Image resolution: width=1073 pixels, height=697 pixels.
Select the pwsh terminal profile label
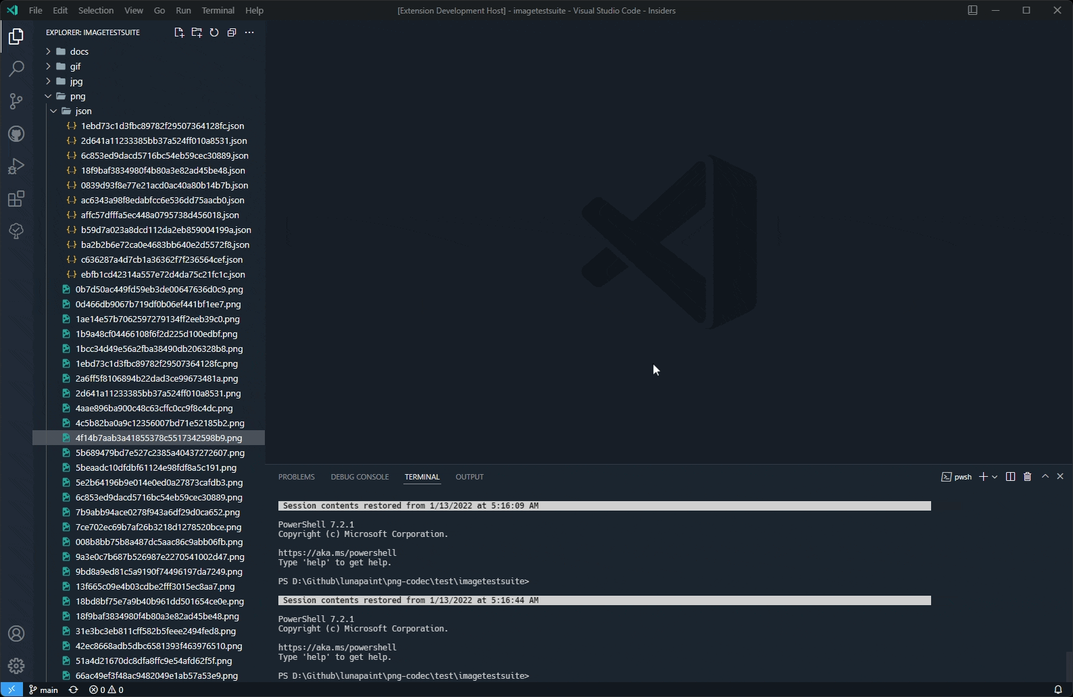click(957, 477)
